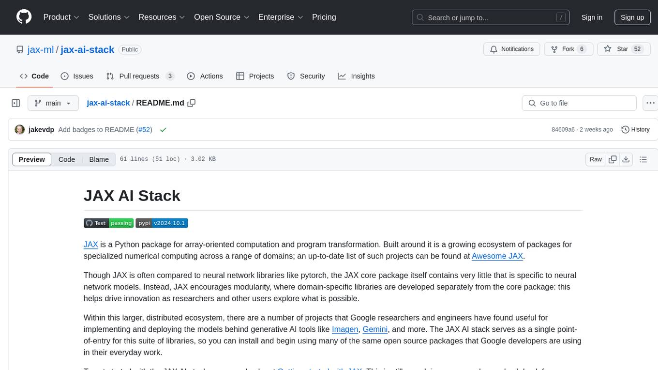Open the more file actions ellipsis menu
The height and width of the screenshot is (370, 658).
click(650, 103)
